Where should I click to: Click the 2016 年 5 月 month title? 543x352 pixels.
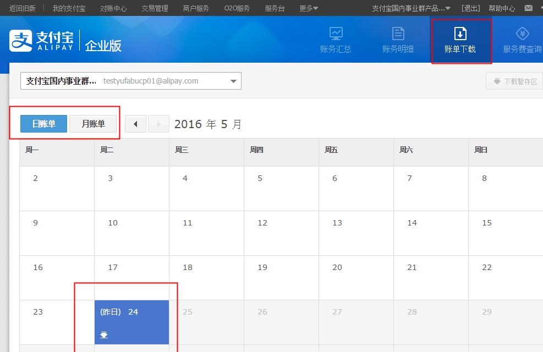[x=208, y=124]
